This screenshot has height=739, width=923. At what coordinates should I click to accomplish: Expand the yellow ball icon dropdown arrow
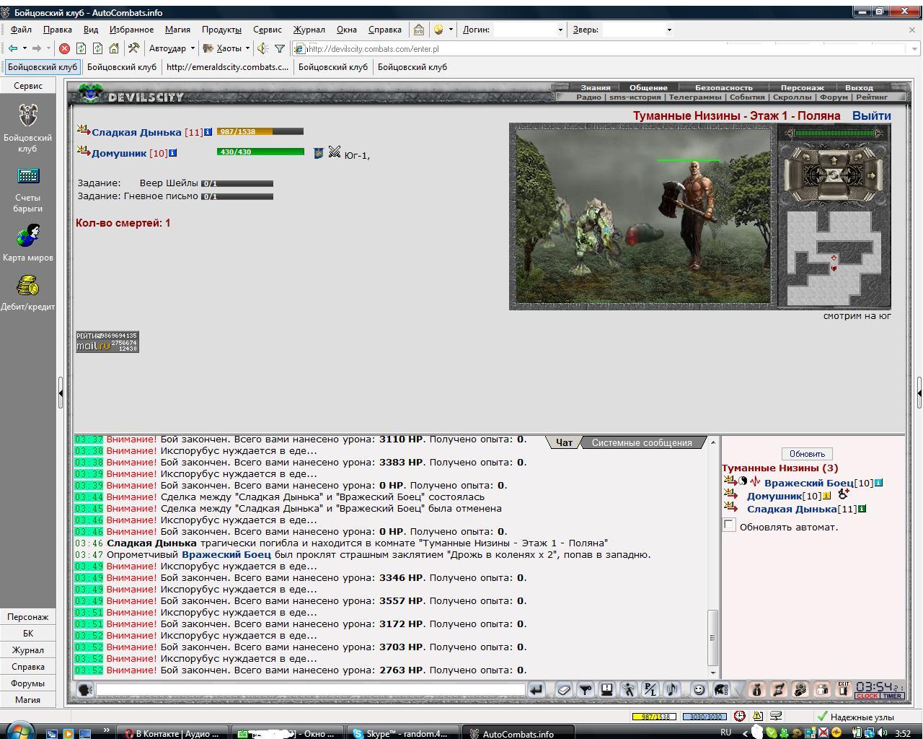click(x=451, y=30)
